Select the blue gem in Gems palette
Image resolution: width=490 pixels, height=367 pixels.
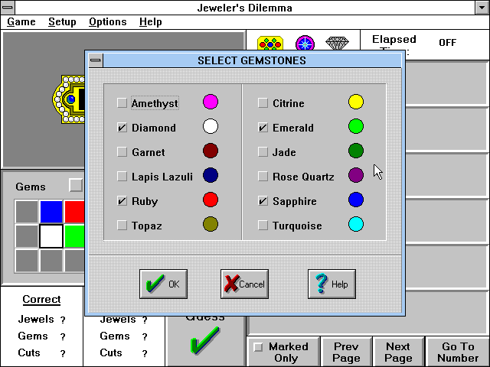coord(51,212)
